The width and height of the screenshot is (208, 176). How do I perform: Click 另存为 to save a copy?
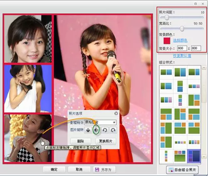(104, 169)
